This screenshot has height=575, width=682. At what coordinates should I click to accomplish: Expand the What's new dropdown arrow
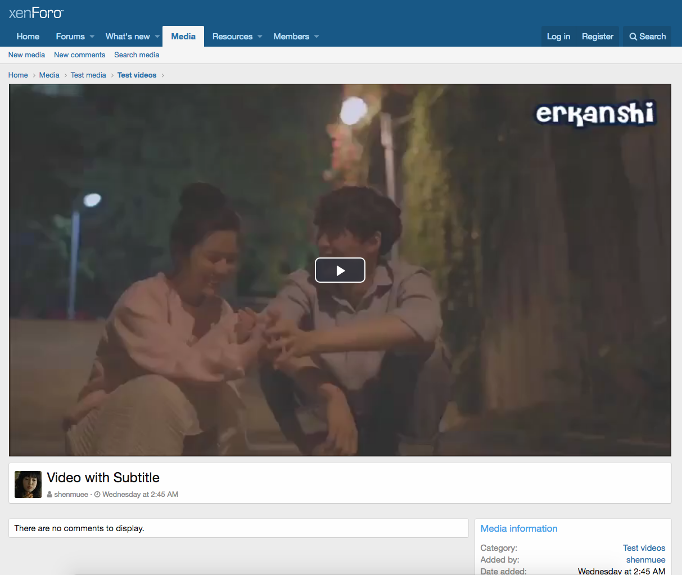pyautogui.click(x=157, y=37)
